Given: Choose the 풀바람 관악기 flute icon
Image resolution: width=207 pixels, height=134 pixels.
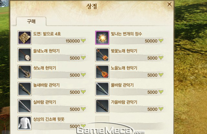Looking at the screenshot, I should pos(102,89).
